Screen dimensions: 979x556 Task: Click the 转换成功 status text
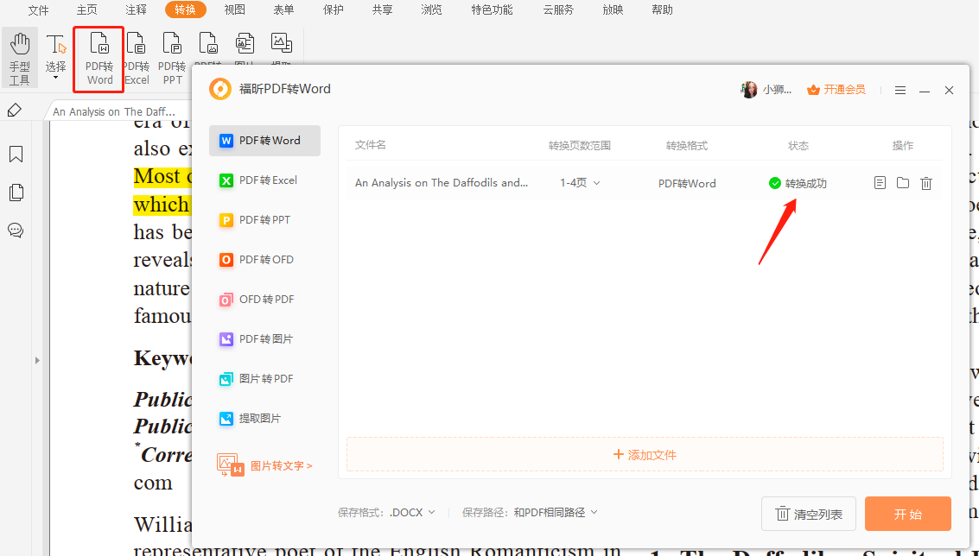click(805, 183)
